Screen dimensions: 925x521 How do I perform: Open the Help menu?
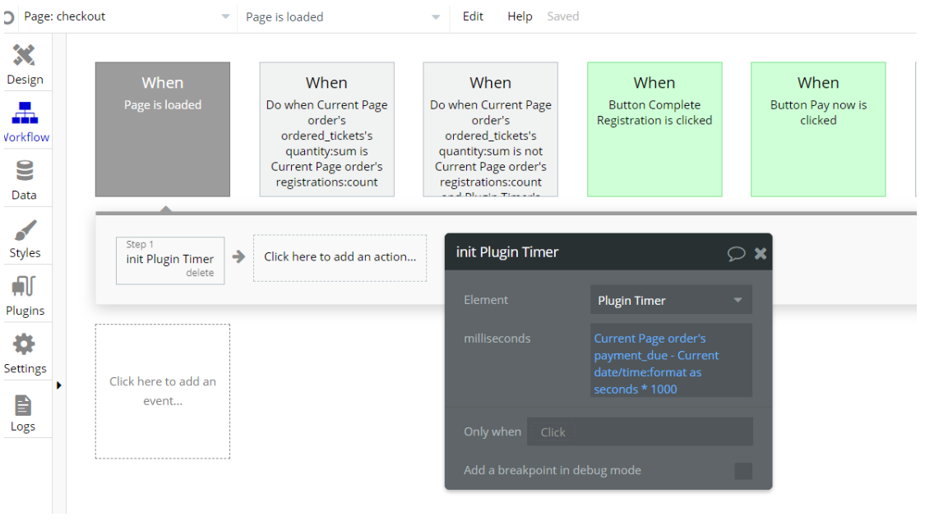tap(520, 16)
